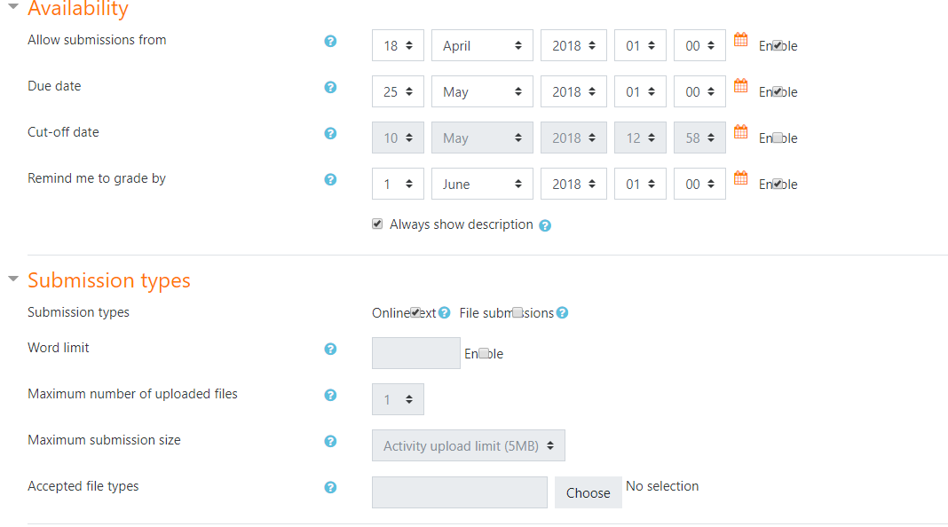
Task: Show help for Maximum submission size
Action: [330, 442]
